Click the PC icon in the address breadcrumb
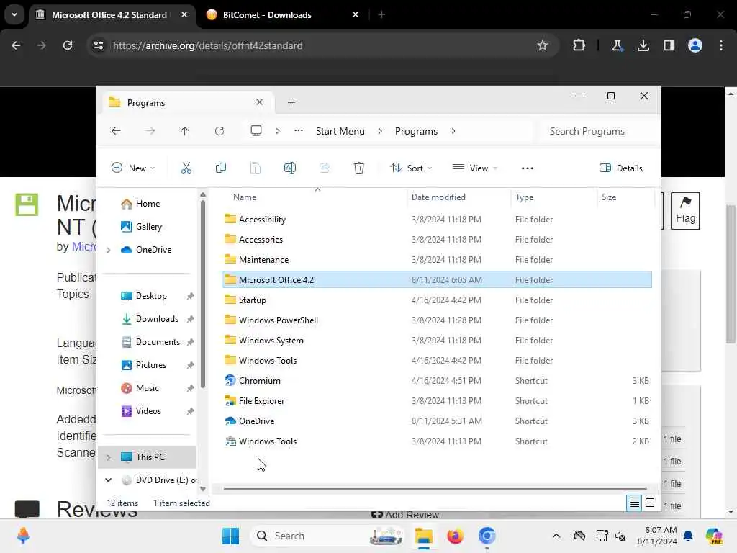 click(x=256, y=131)
